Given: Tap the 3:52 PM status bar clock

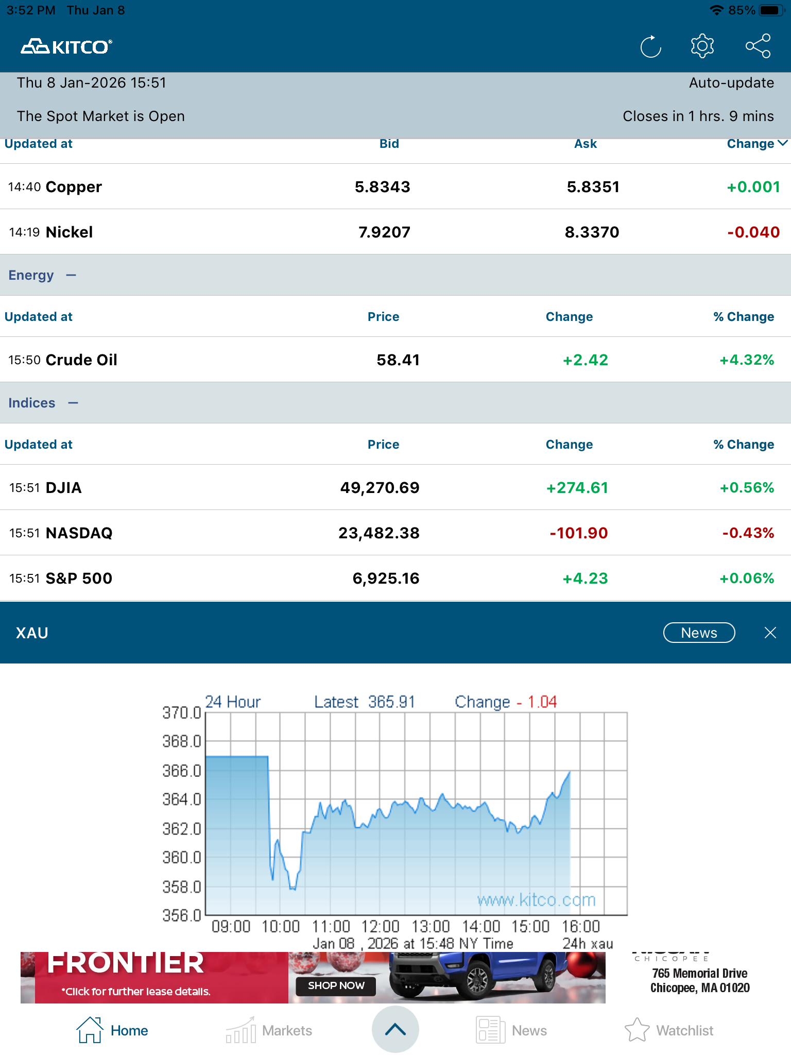Looking at the screenshot, I should (x=31, y=10).
